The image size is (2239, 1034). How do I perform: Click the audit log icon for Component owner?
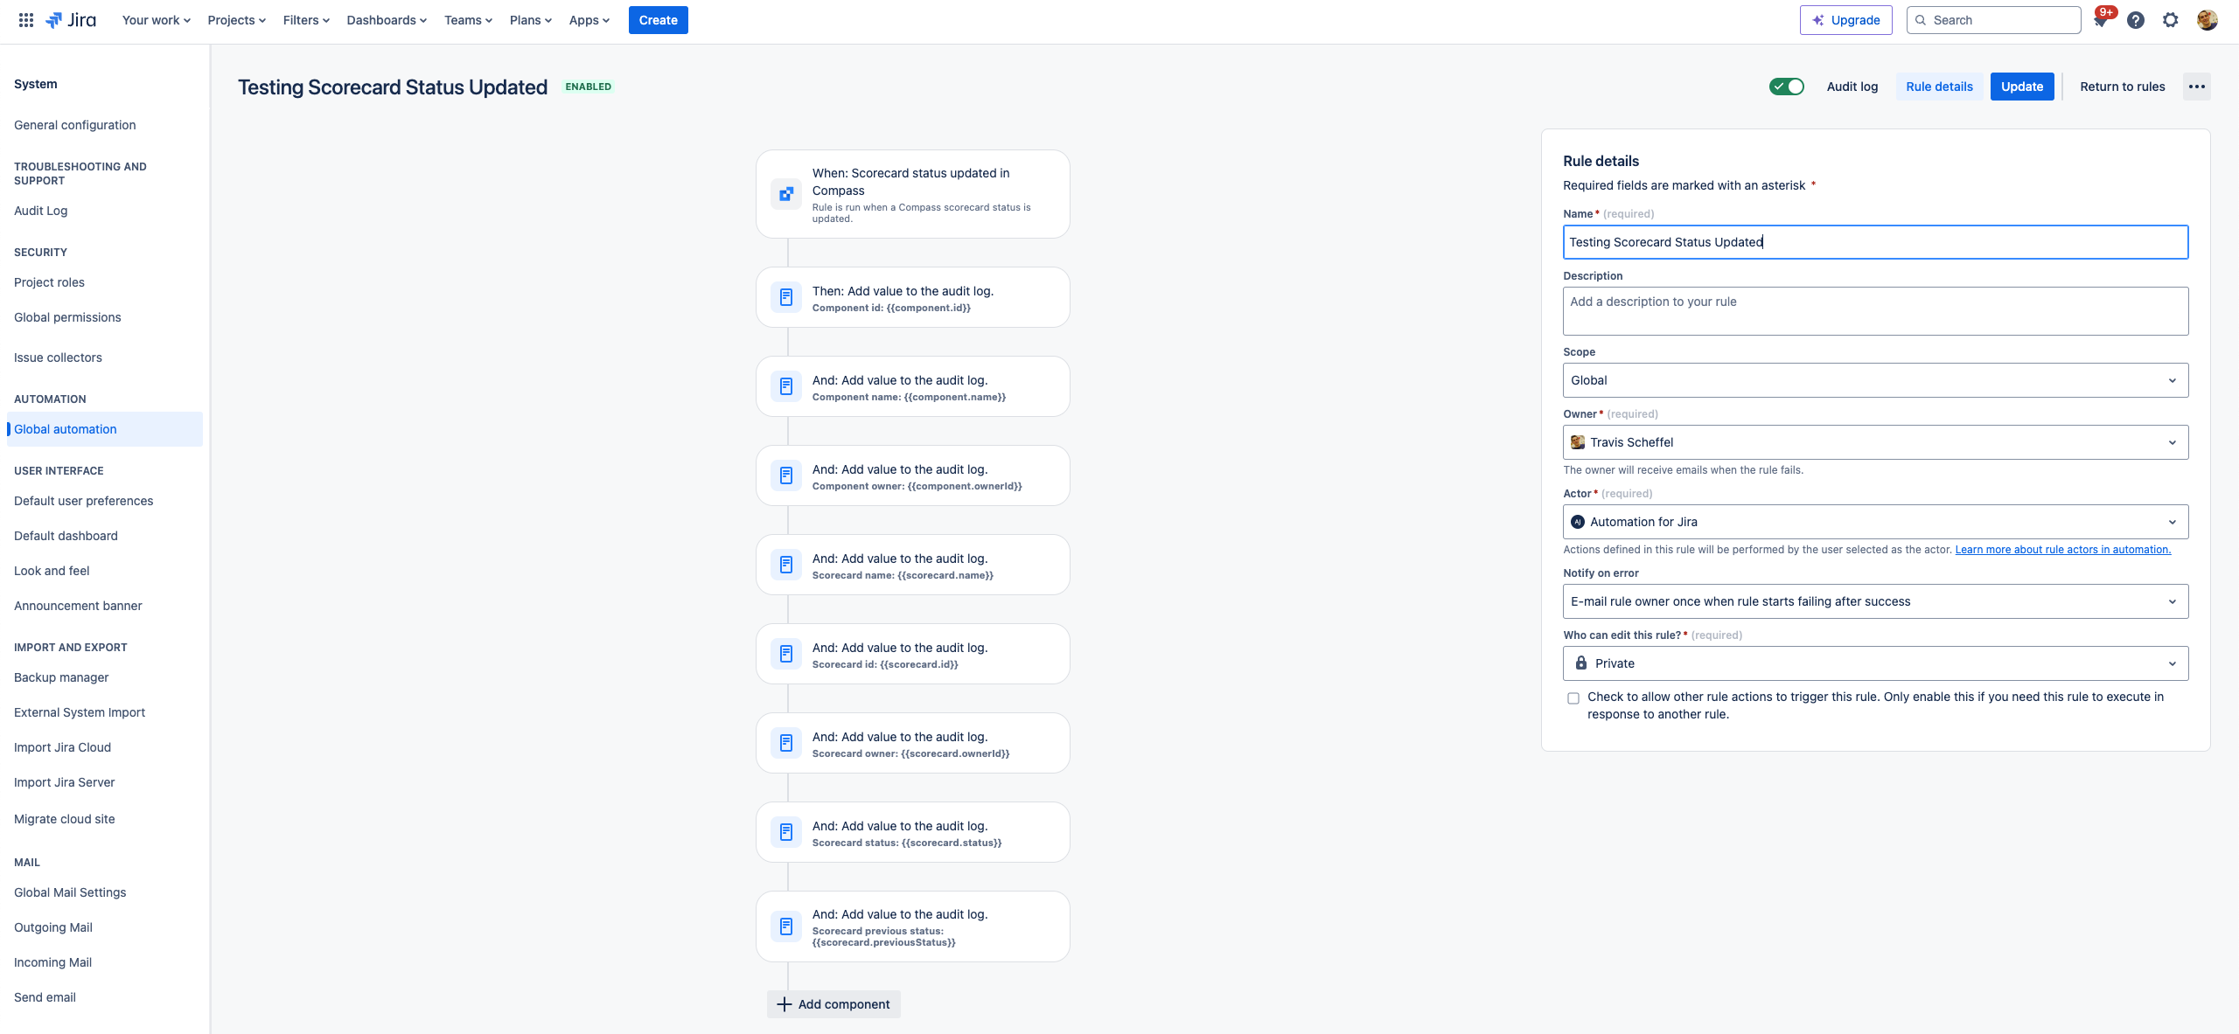pos(786,475)
